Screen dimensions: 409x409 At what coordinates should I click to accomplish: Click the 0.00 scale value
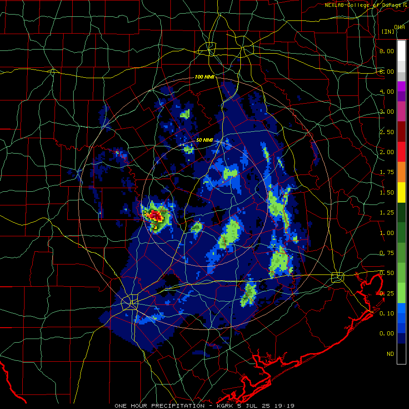click(x=387, y=334)
